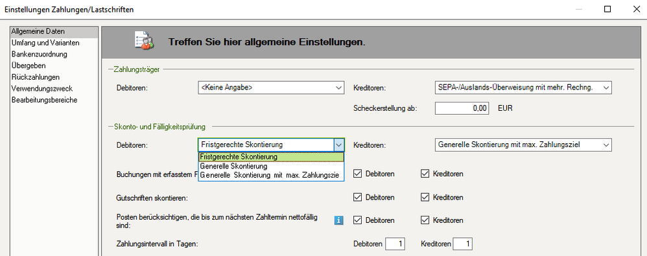Click the Zahlungsintervall in Tagen label

pyautogui.click(x=158, y=244)
